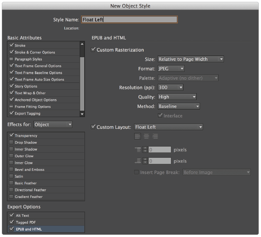This screenshot has width=261, height=237.
Task: Select Tagged PDF in Export Options
Action: (x=26, y=222)
